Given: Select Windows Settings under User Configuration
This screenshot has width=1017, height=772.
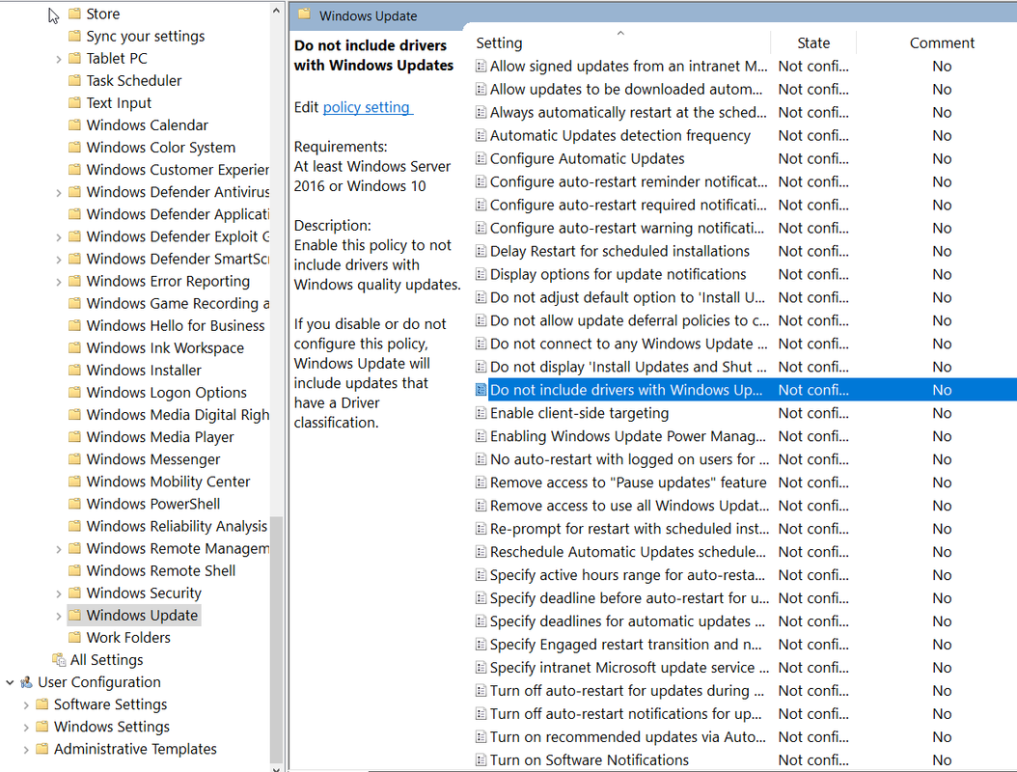Looking at the screenshot, I should pyautogui.click(x=112, y=727).
